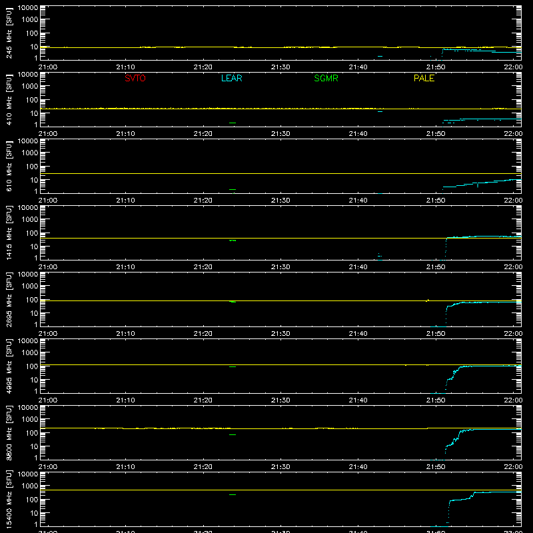Select 21:20 time label below 2695 MHz plot
Screen dimensions: 533x533
point(203,334)
